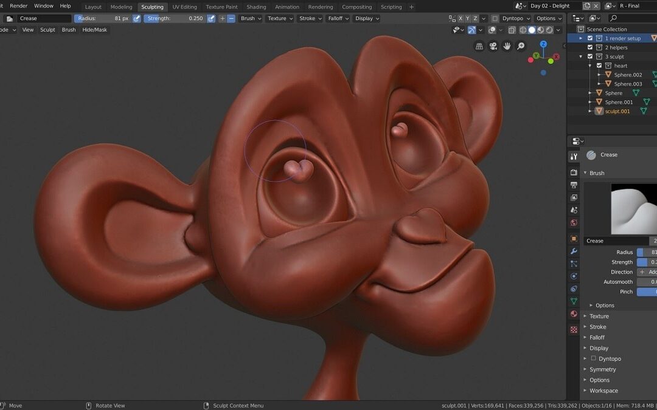Open the Brush dropdown in header

point(251,18)
